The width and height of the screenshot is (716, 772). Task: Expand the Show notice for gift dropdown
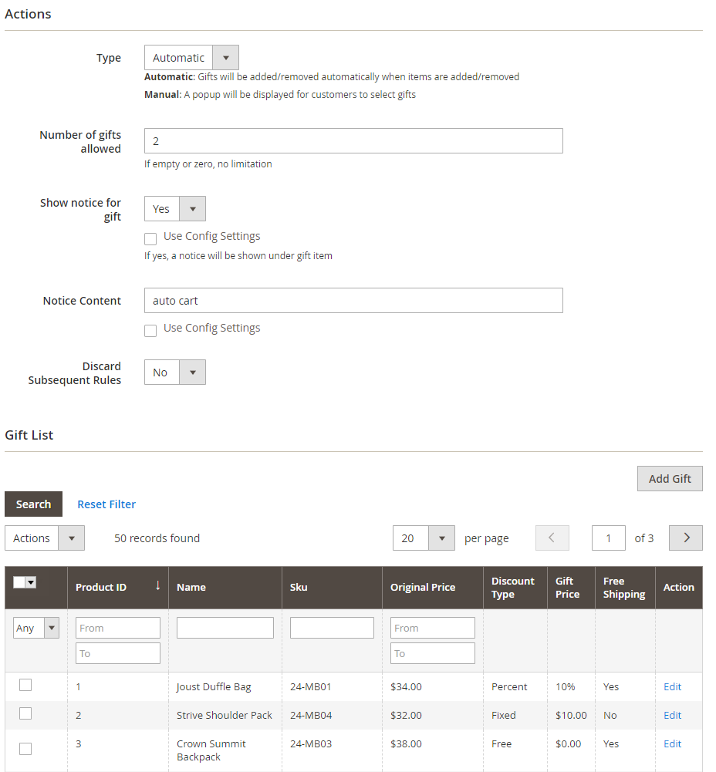click(175, 209)
